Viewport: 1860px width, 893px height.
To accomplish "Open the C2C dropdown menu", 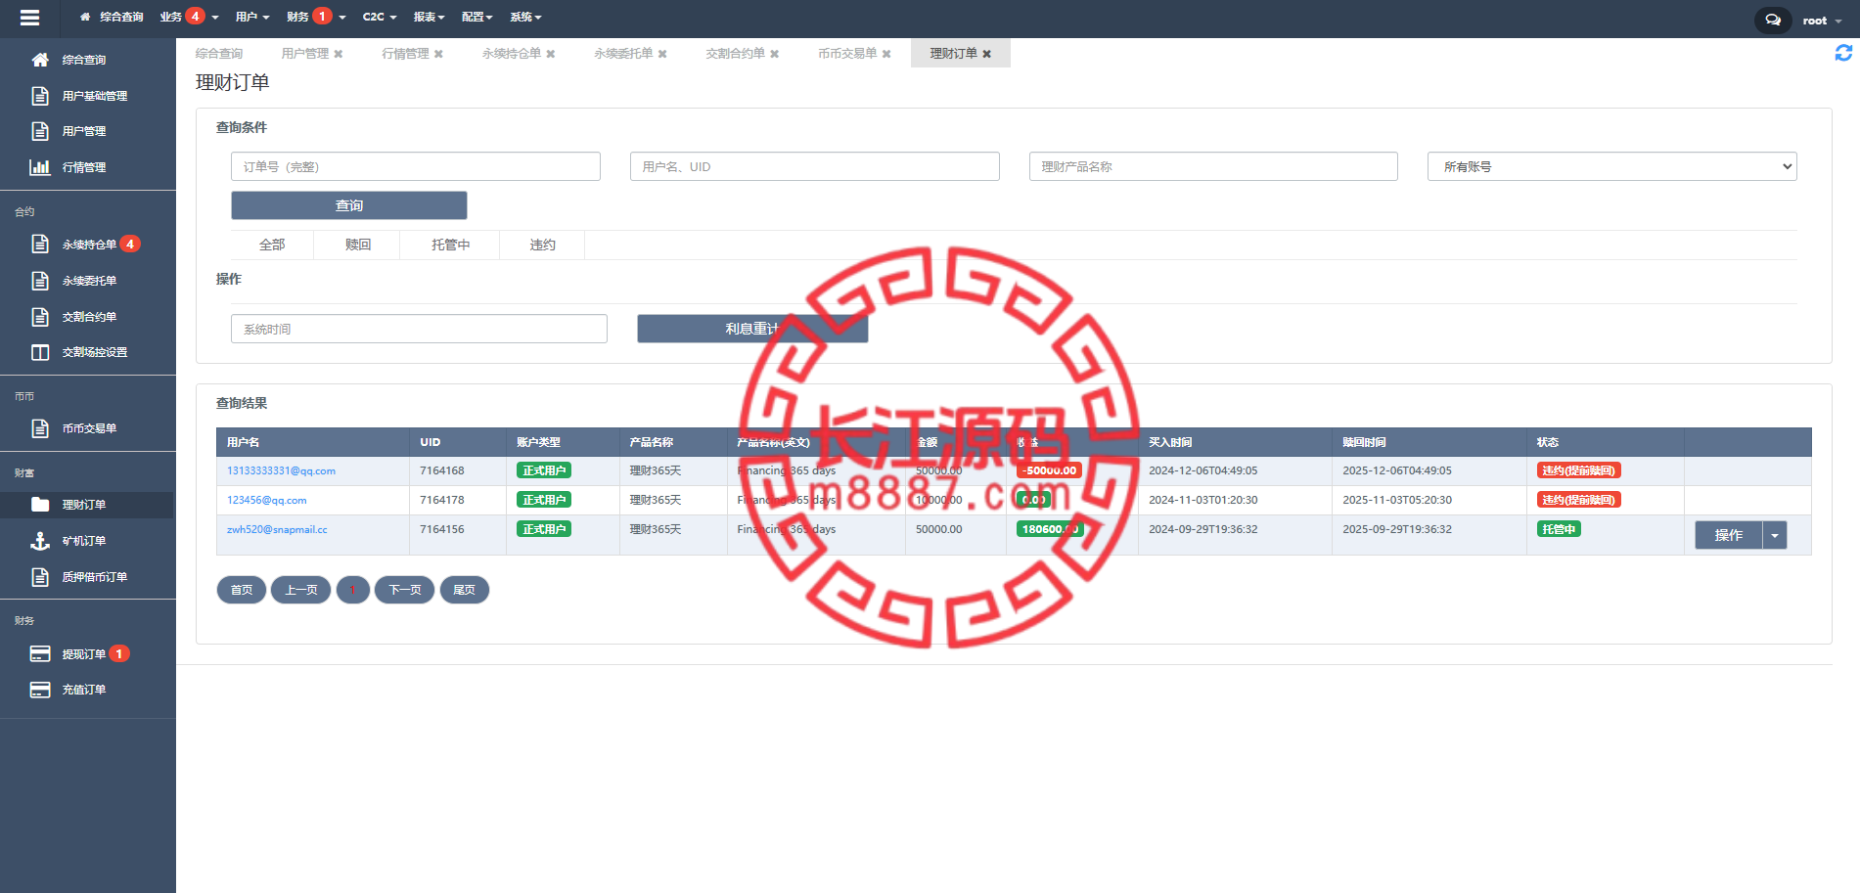I will [x=380, y=17].
